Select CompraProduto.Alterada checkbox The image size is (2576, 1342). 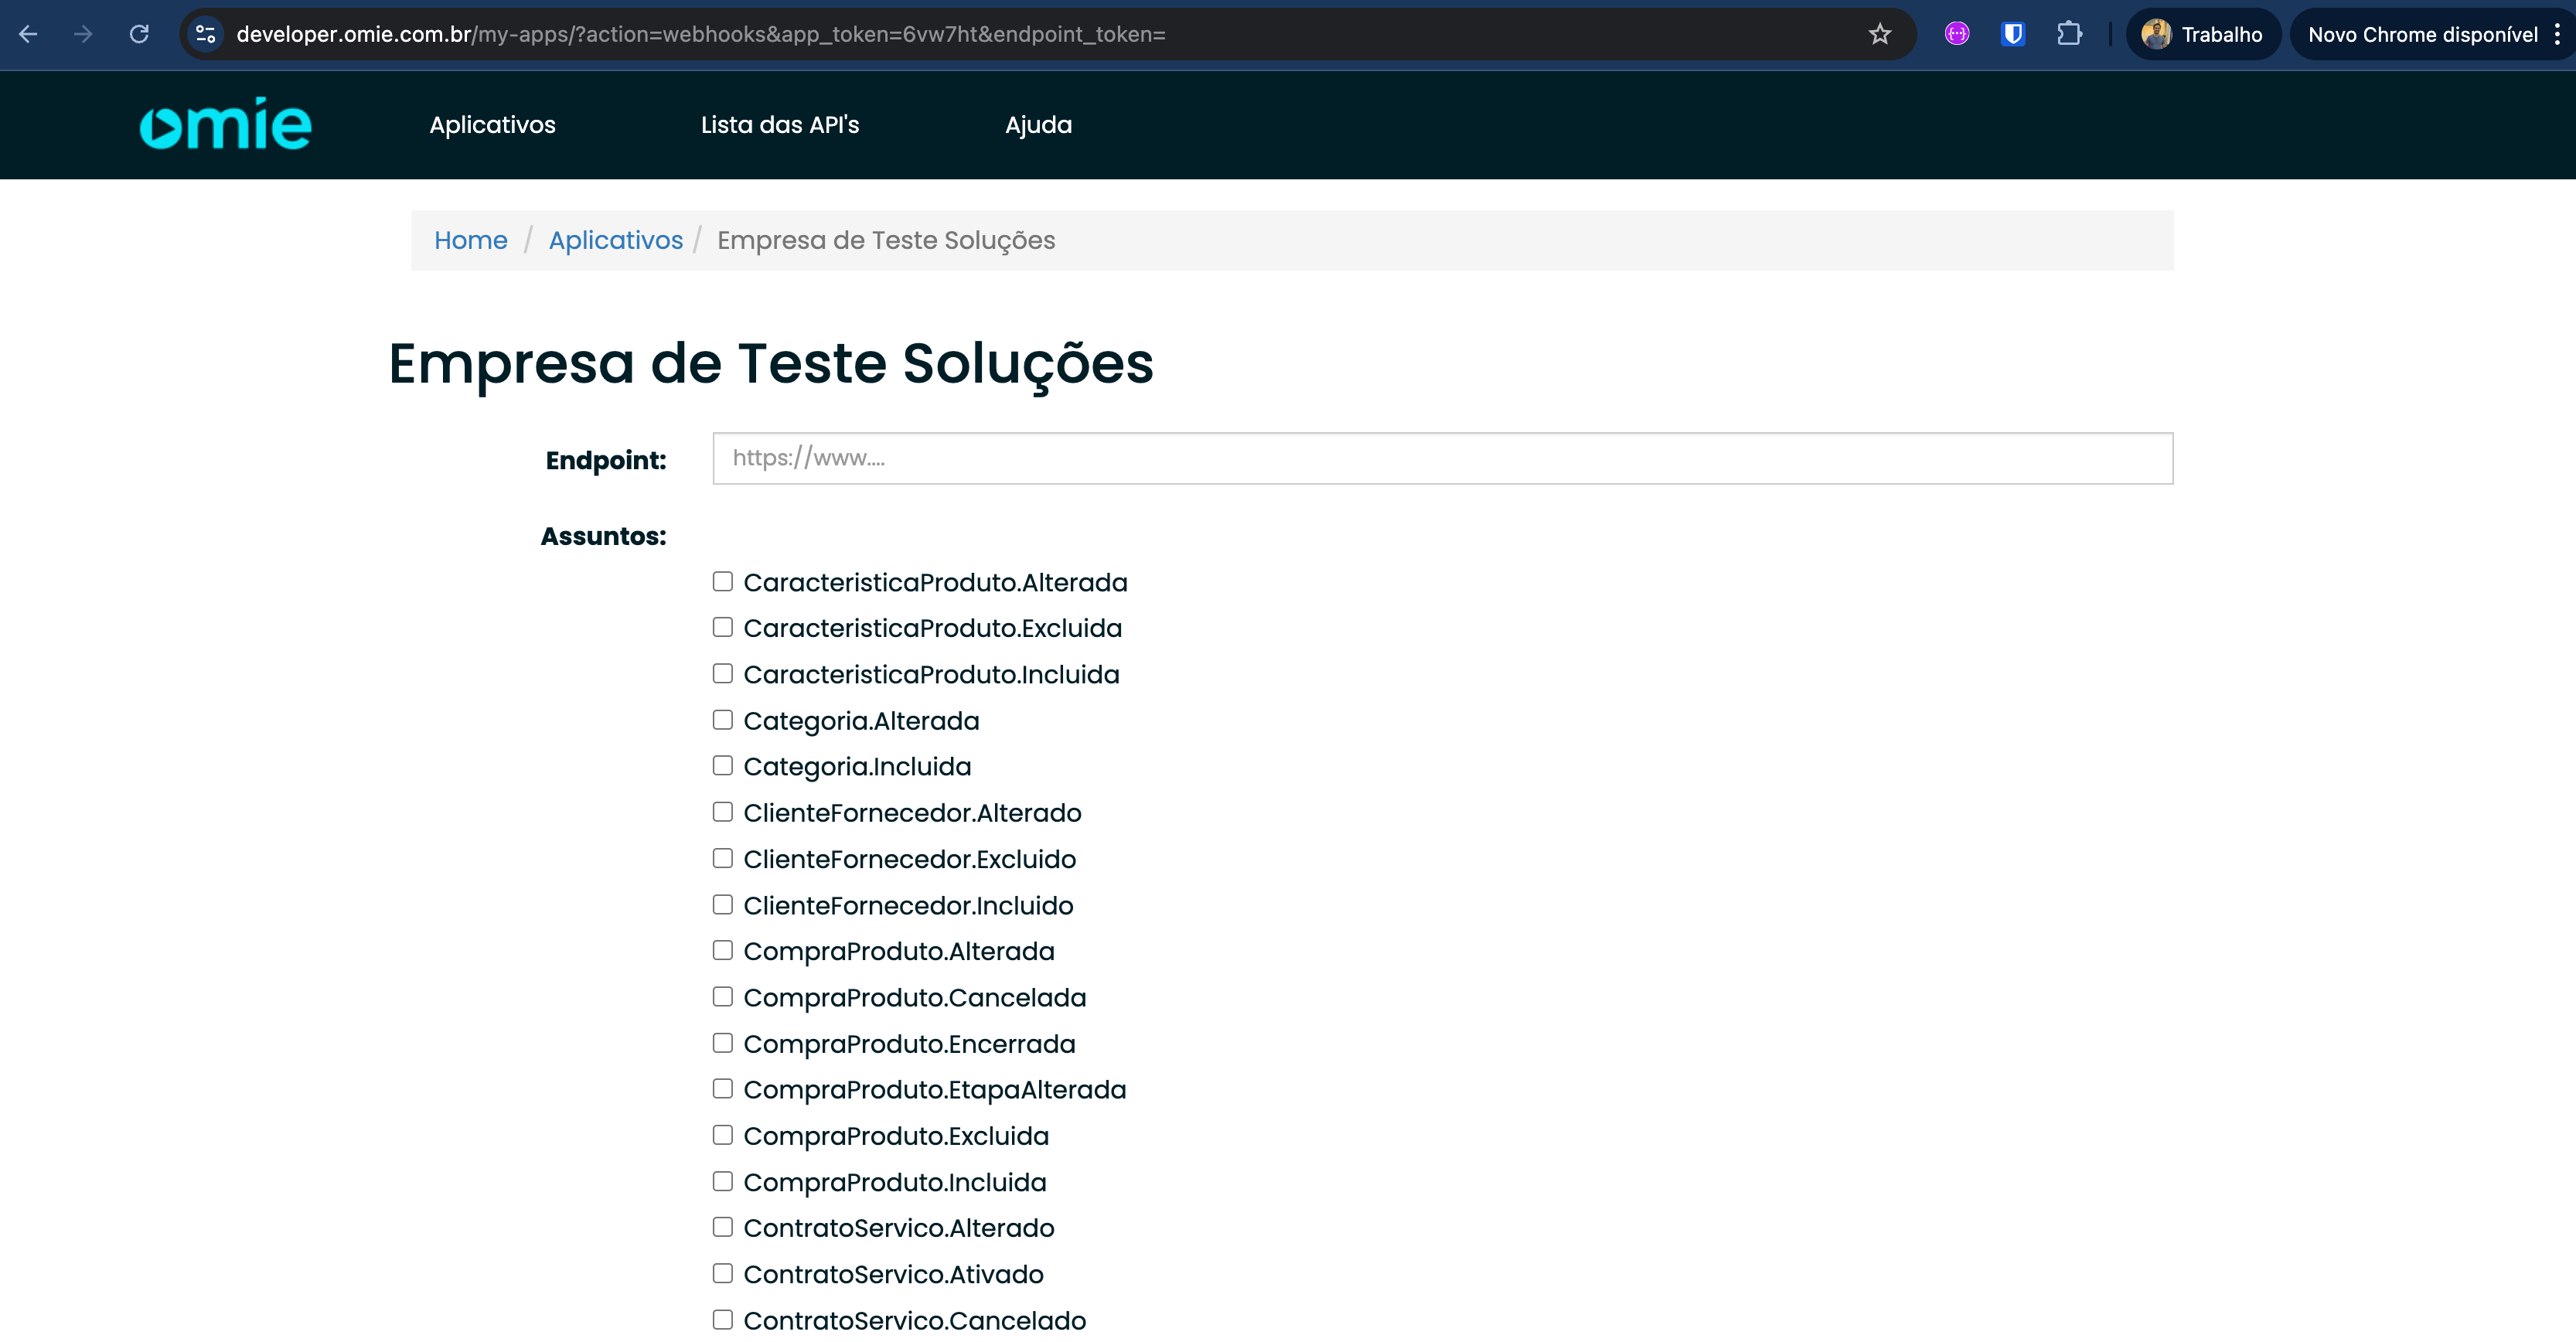[722, 950]
